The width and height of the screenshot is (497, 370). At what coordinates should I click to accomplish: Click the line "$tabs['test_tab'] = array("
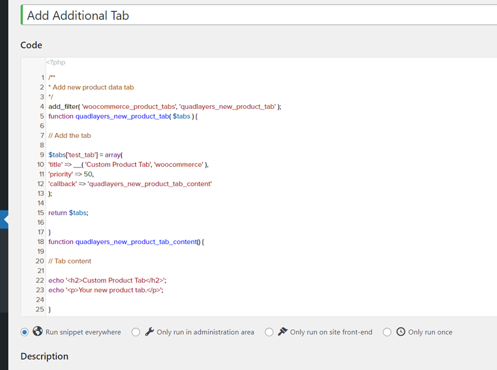click(86, 155)
